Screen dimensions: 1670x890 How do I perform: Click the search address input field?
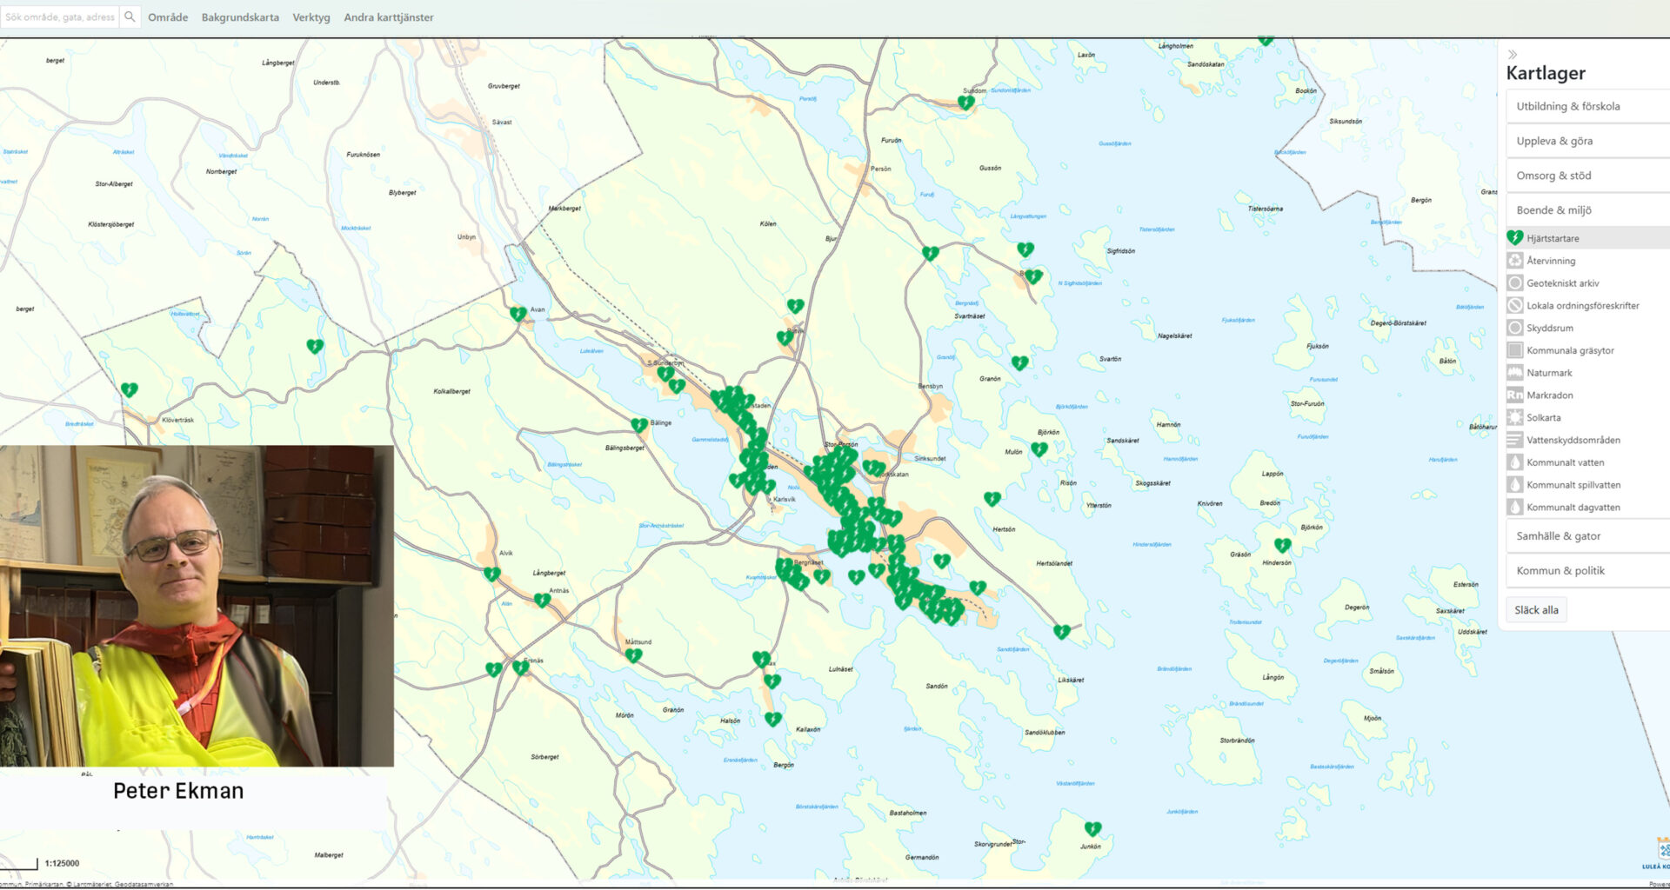coord(59,16)
